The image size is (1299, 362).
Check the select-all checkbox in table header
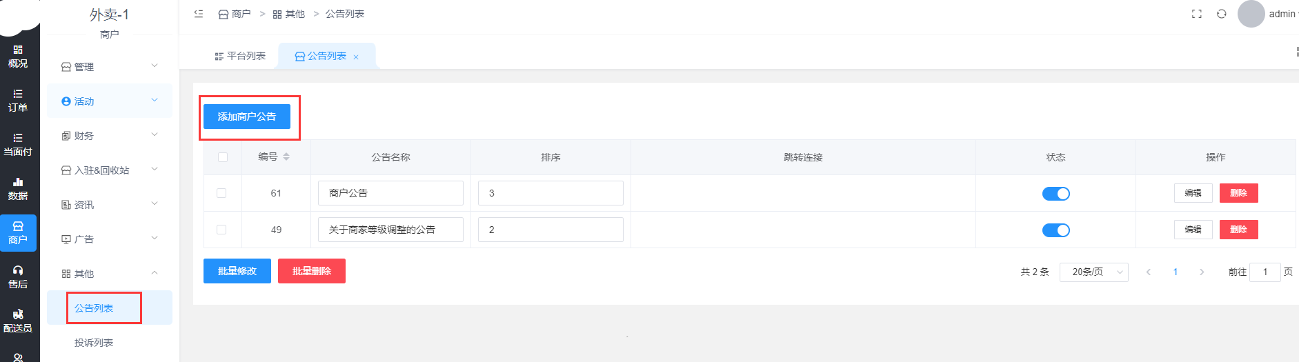tap(223, 157)
